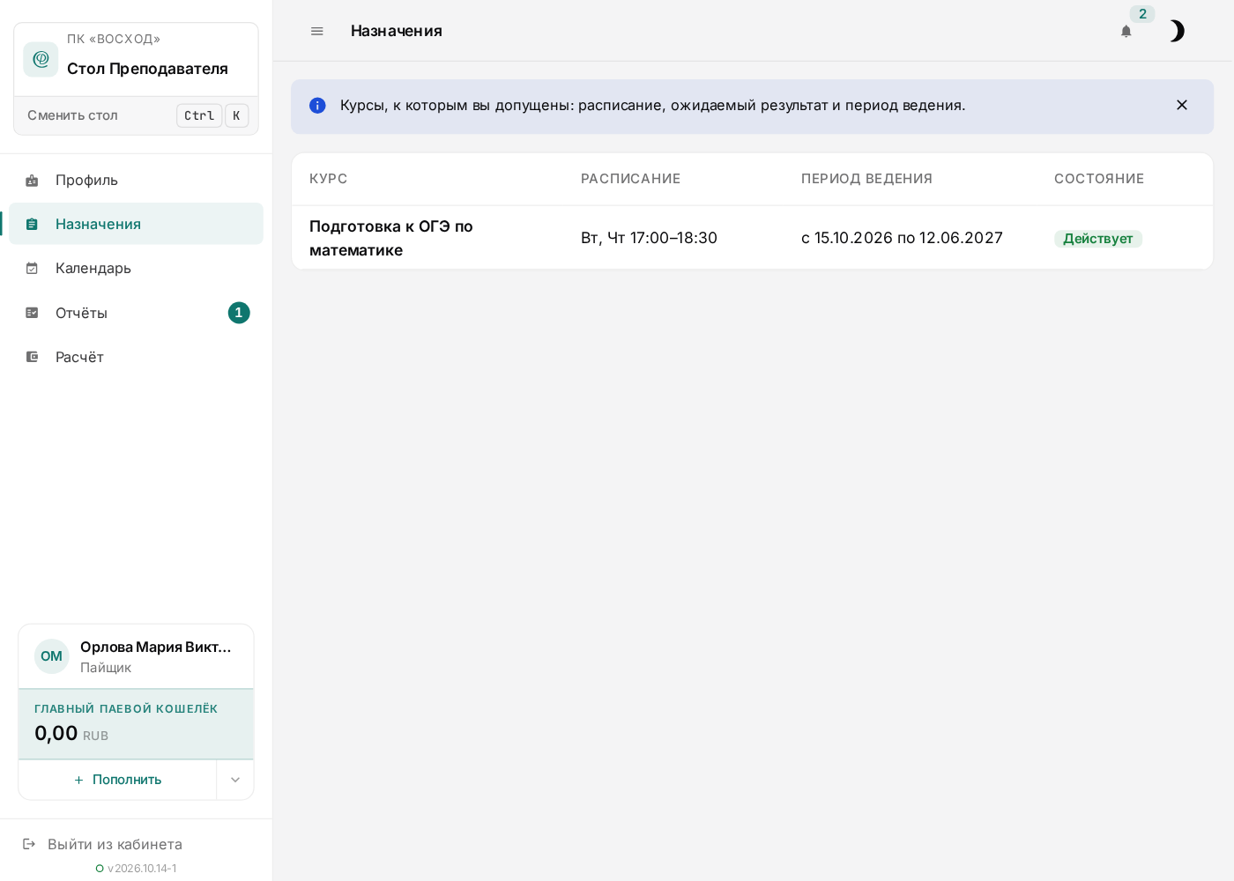Viewport: 1234px width, 881px height.
Task: Open the hamburger menu icon
Action: coord(317,31)
